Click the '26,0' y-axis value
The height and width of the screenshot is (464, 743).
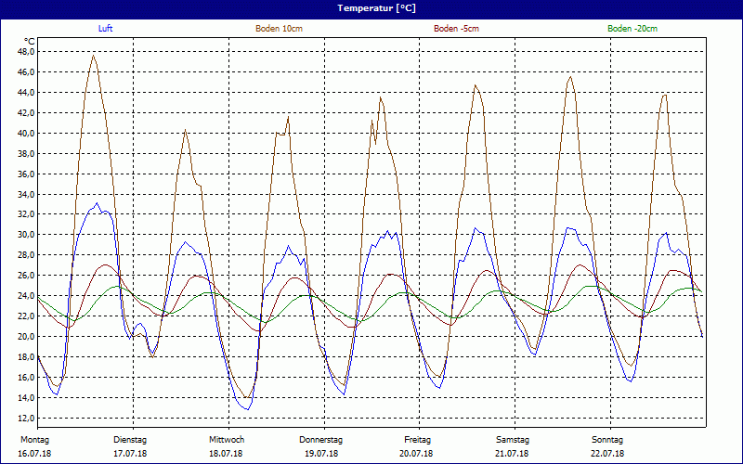click(x=27, y=275)
